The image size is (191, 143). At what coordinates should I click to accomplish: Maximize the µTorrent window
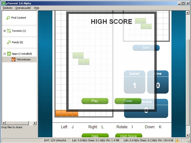pyautogui.click(x=183, y=3)
